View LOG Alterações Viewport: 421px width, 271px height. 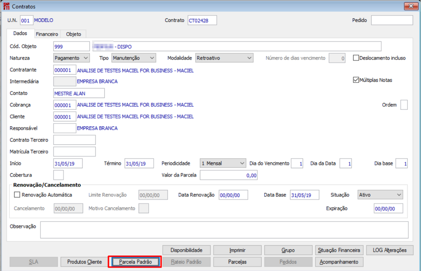tap(390, 250)
